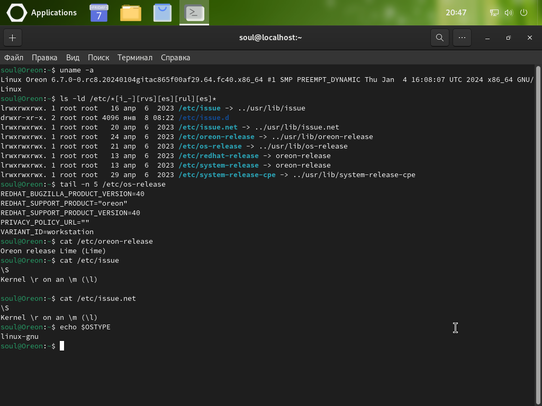This screenshot has width=542, height=406.
Task: Minimize the terminal window
Action: (487, 38)
